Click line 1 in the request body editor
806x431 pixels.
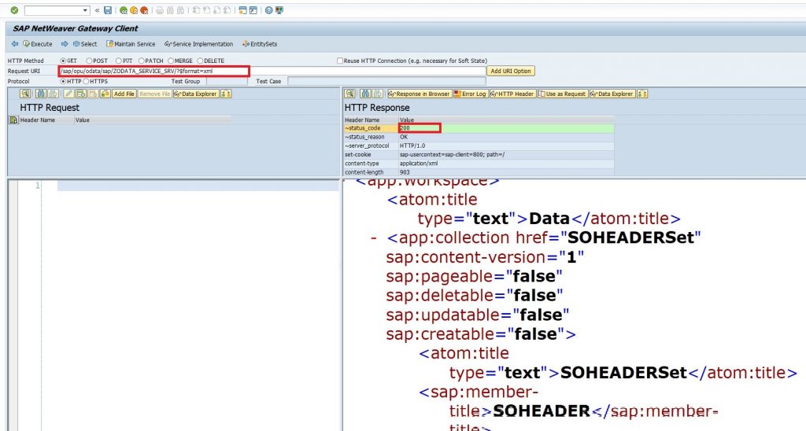[x=198, y=185]
